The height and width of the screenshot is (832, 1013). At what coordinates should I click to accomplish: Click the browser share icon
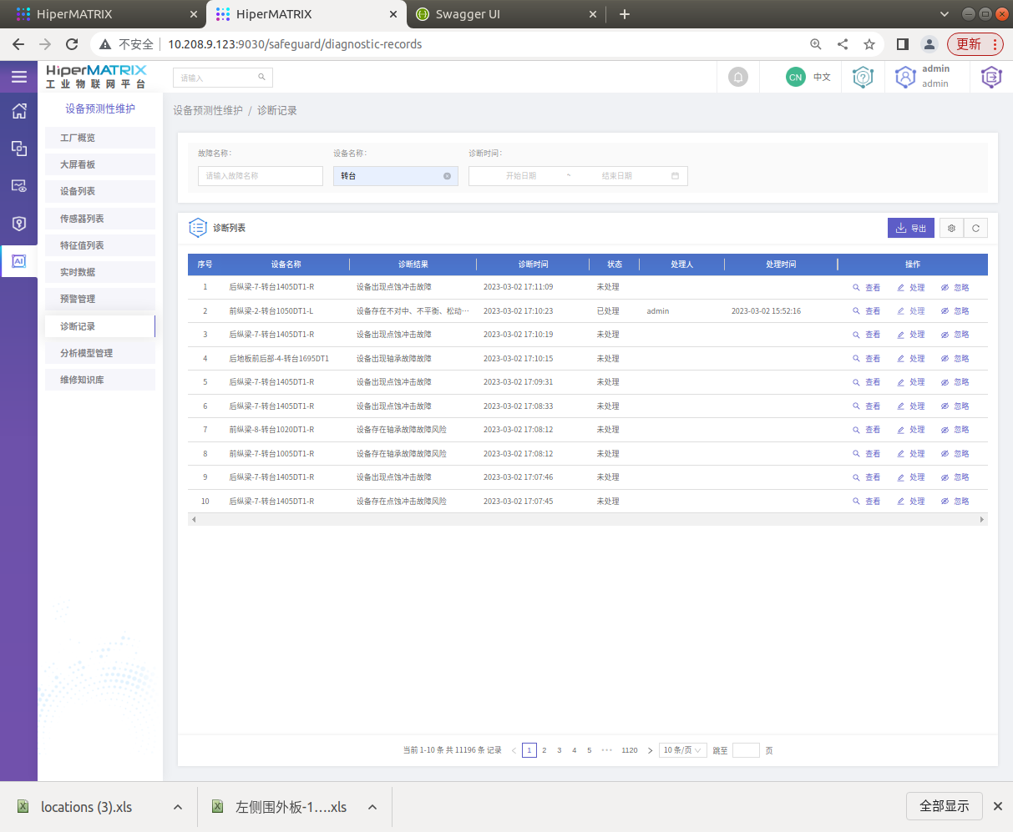pyautogui.click(x=843, y=44)
